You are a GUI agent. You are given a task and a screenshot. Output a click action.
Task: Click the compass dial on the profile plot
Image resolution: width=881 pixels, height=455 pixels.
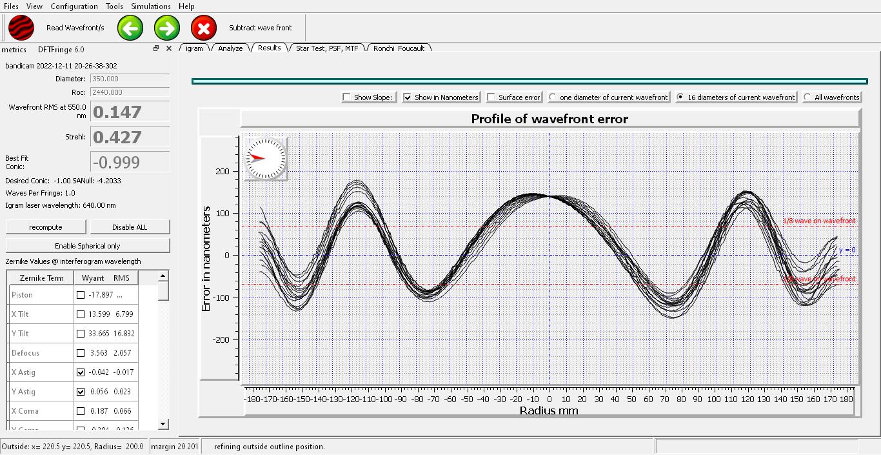[265, 158]
